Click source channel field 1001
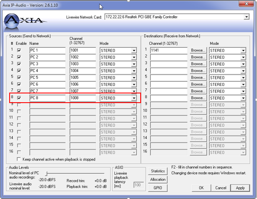The height and width of the screenshot is (199, 257). pos(83,50)
